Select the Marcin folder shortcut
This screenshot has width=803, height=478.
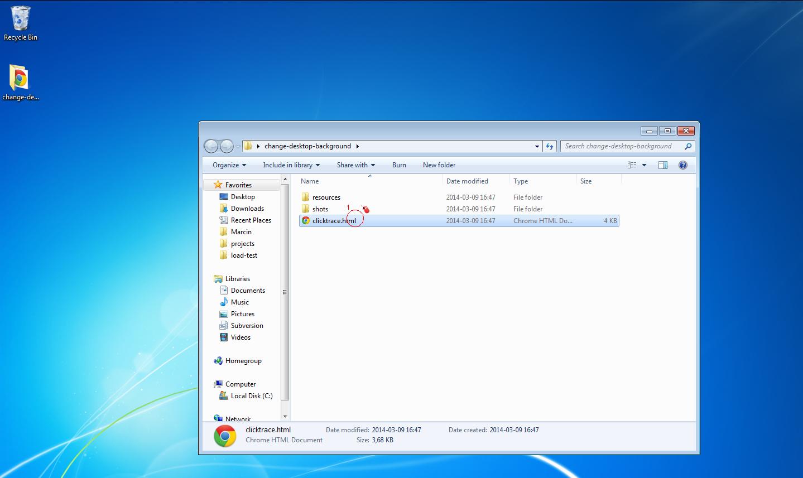(x=241, y=232)
